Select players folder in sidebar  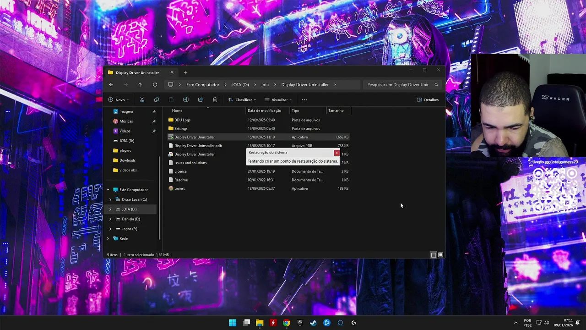[125, 151]
